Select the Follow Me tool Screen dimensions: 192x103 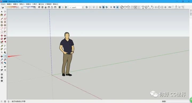5,39
